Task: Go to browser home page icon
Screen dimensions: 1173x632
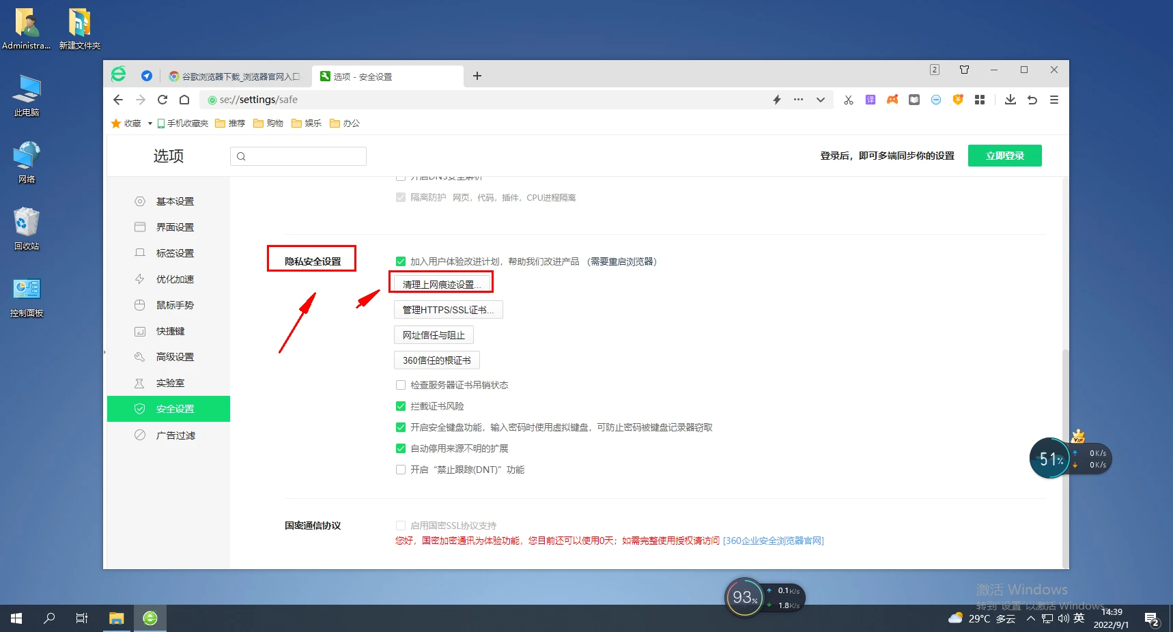Action: [184, 100]
